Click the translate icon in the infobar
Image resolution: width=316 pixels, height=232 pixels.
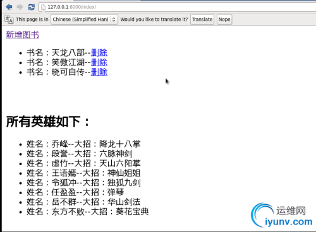[9, 20]
